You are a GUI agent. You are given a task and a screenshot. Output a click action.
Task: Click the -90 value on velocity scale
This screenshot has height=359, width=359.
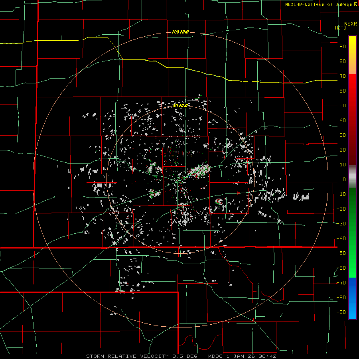pyautogui.click(x=341, y=312)
